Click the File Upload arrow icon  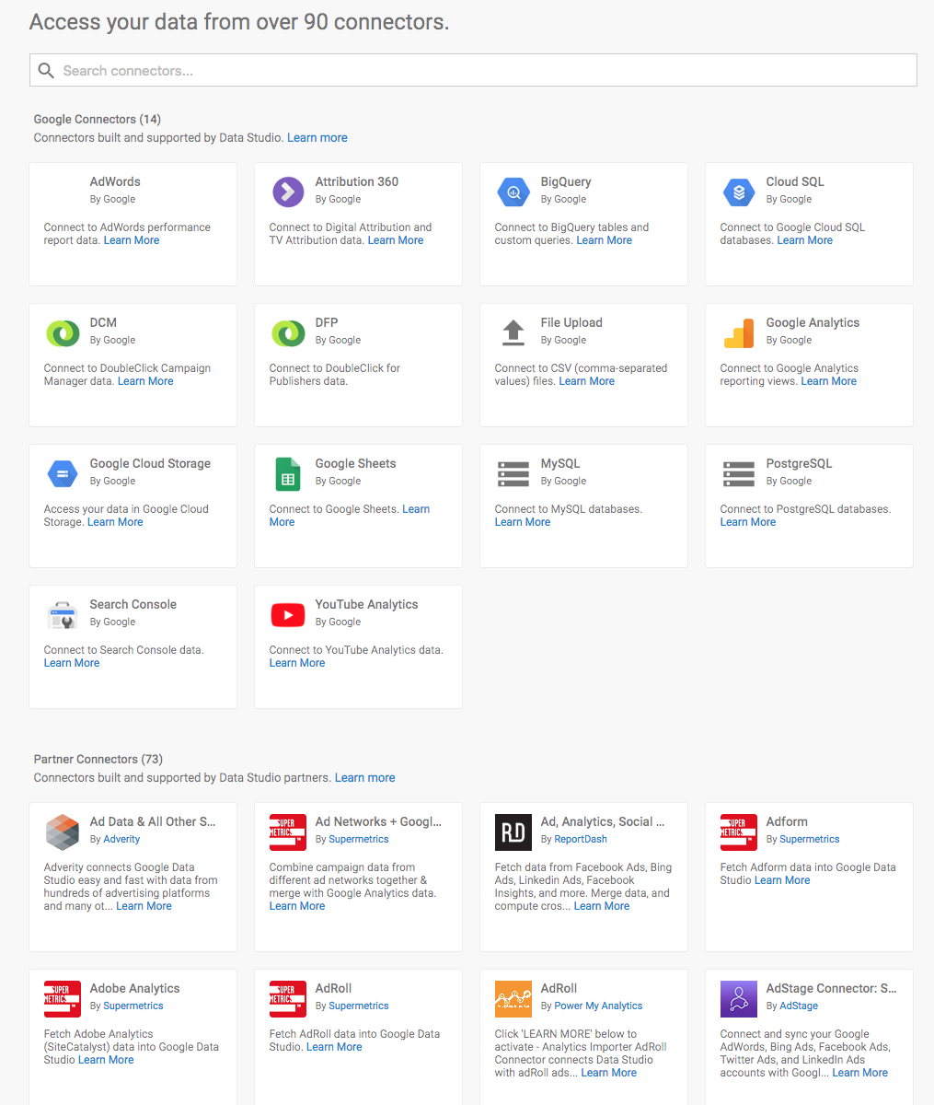(x=513, y=332)
